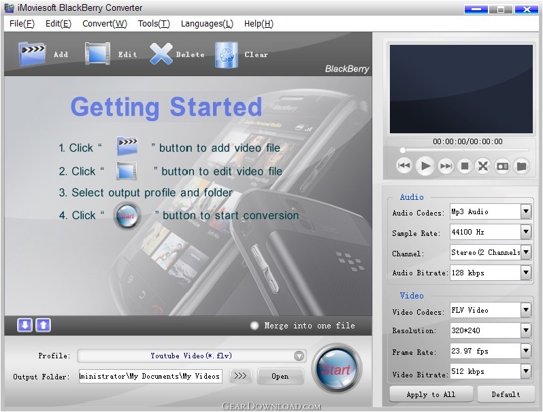The width and height of the screenshot is (543, 412).
Task: Stop the preview playback
Action: tap(465, 166)
